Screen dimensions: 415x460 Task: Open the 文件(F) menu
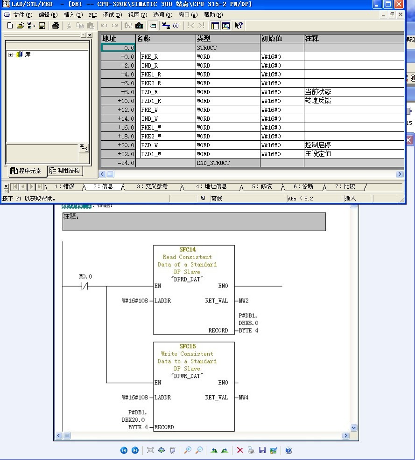click(22, 14)
